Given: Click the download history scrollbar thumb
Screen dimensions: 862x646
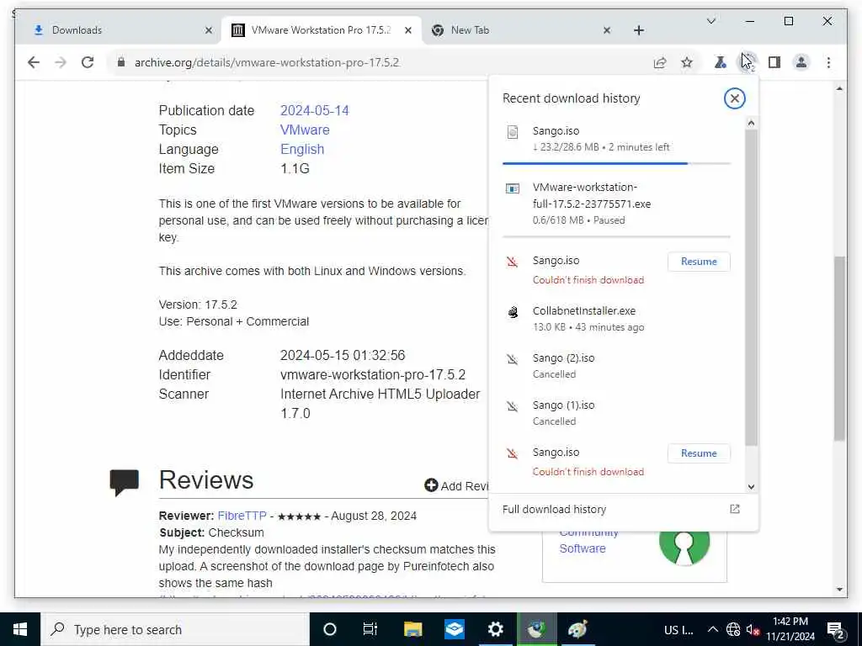Looking at the screenshot, I should pyautogui.click(x=751, y=287).
